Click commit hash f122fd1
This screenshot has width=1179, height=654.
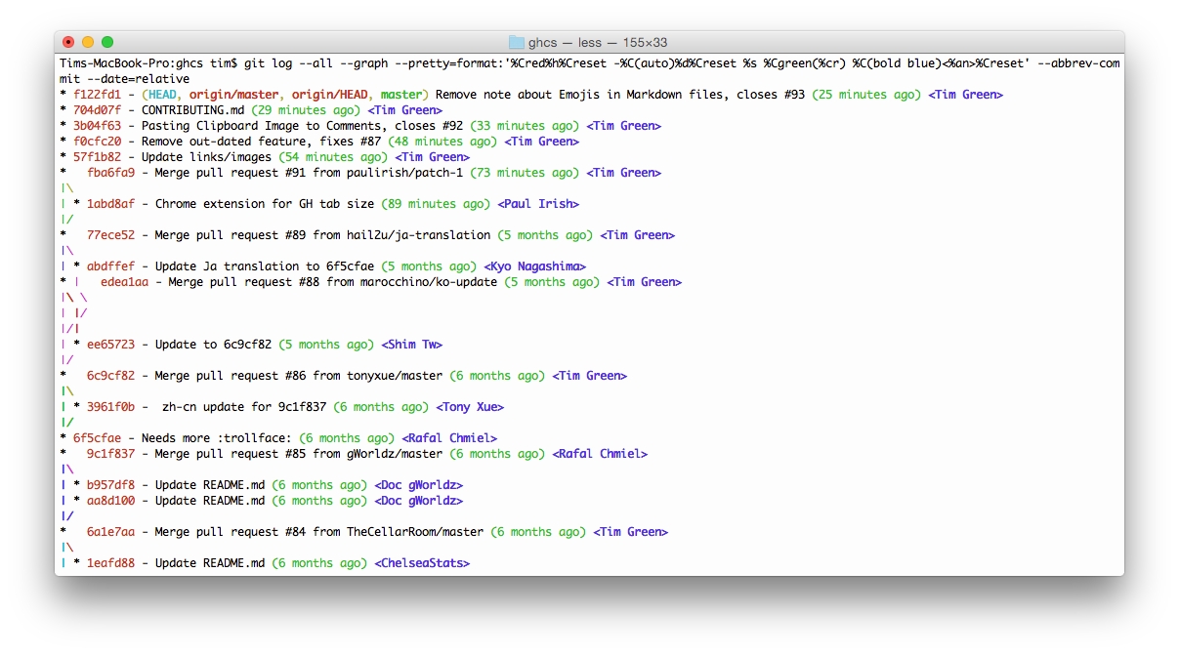pos(98,95)
